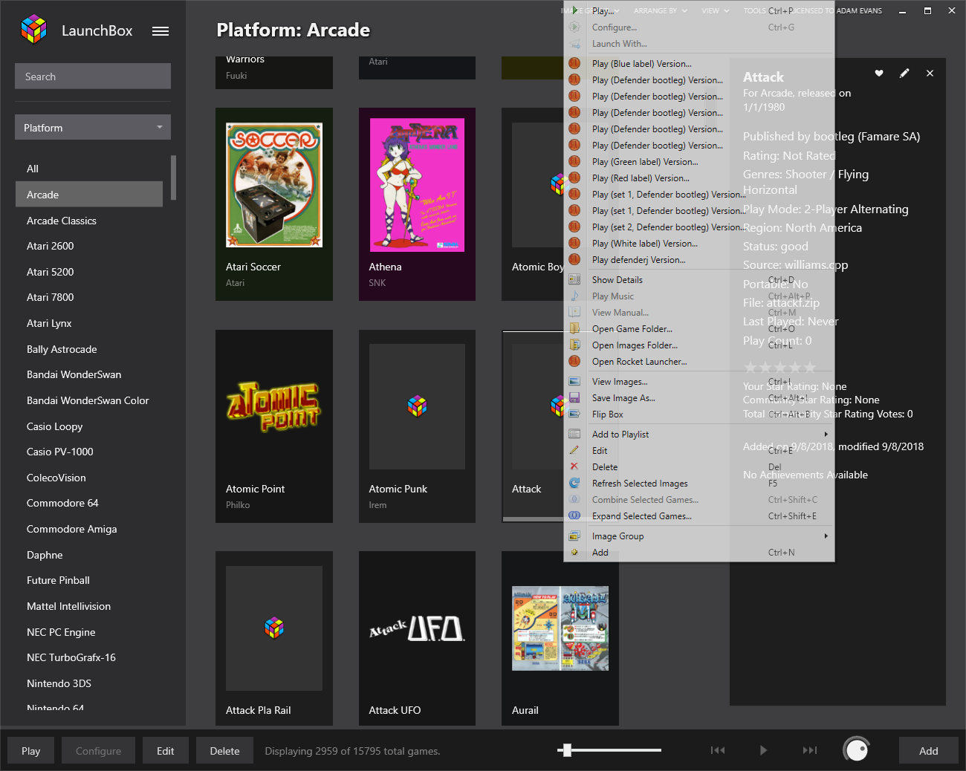Screen dimensions: 966x771
Task: Select Arcade Classics platform
Action: (x=89, y=221)
